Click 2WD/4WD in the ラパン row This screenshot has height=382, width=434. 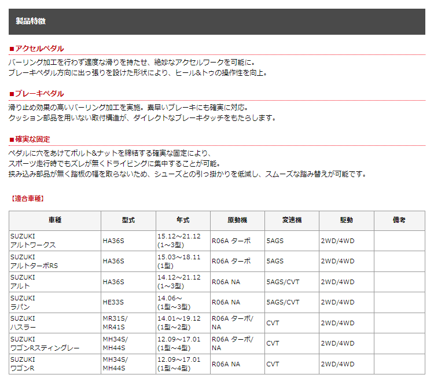(338, 302)
